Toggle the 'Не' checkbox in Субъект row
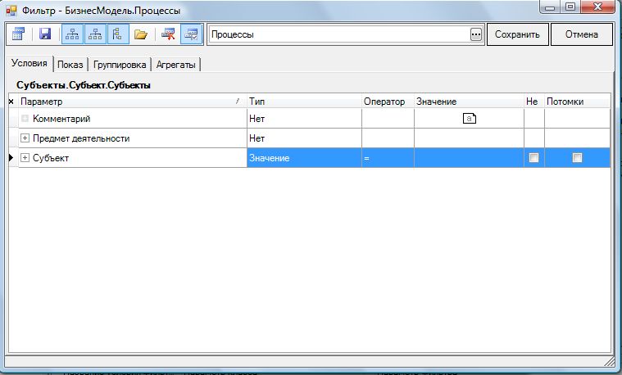This screenshot has height=375, width=622. point(533,158)
